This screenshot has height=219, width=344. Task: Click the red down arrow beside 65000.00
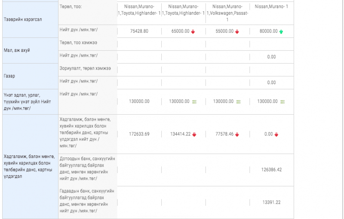(x=193, y=31)
